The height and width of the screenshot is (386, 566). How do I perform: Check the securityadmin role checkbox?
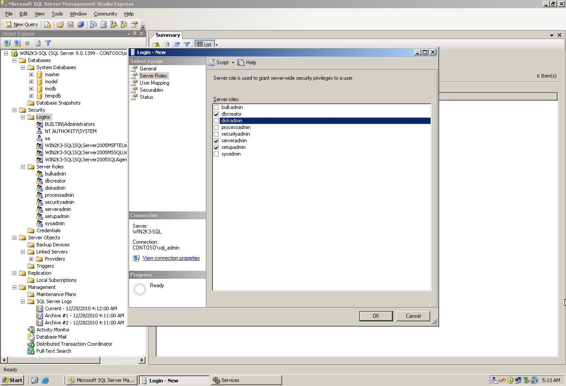216,134
